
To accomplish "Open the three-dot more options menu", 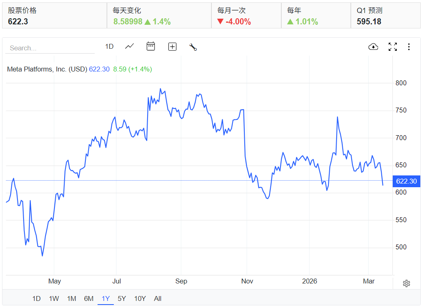I will [409, 47].
